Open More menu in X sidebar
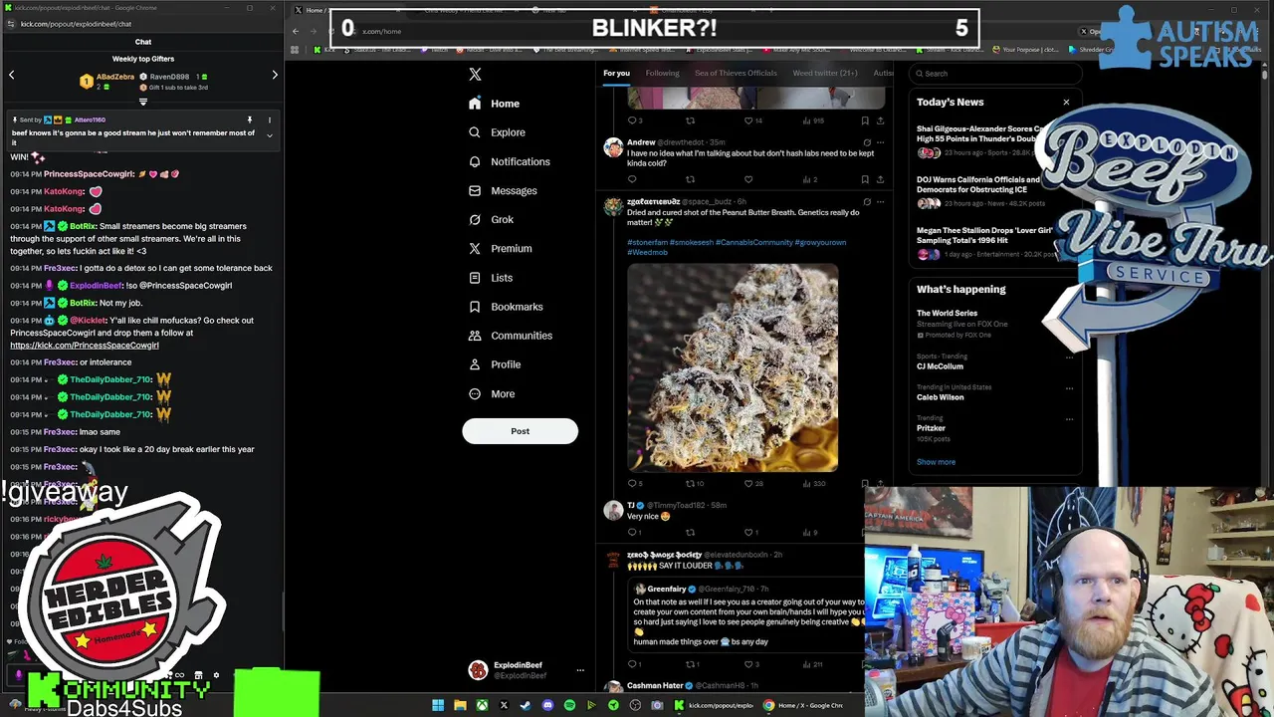The image size is (1274, 717). [492, 393]
